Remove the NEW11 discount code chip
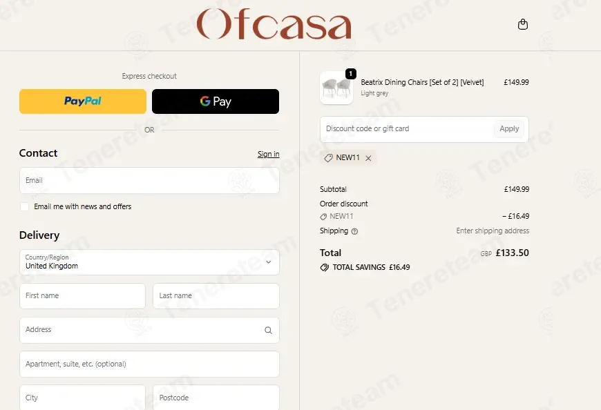Screen dimensions: 601x410 tap(368, 158)
